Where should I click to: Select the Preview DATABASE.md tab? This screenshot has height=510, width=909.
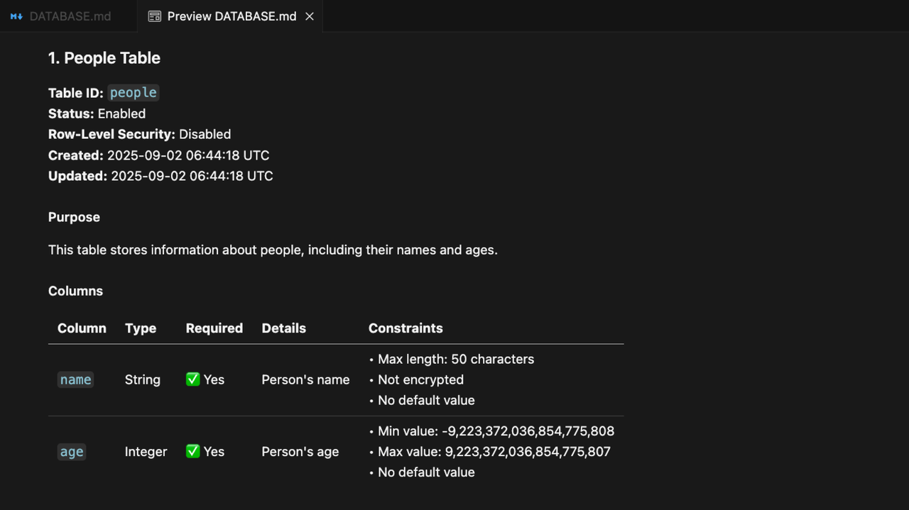click(x=232, y=16)
